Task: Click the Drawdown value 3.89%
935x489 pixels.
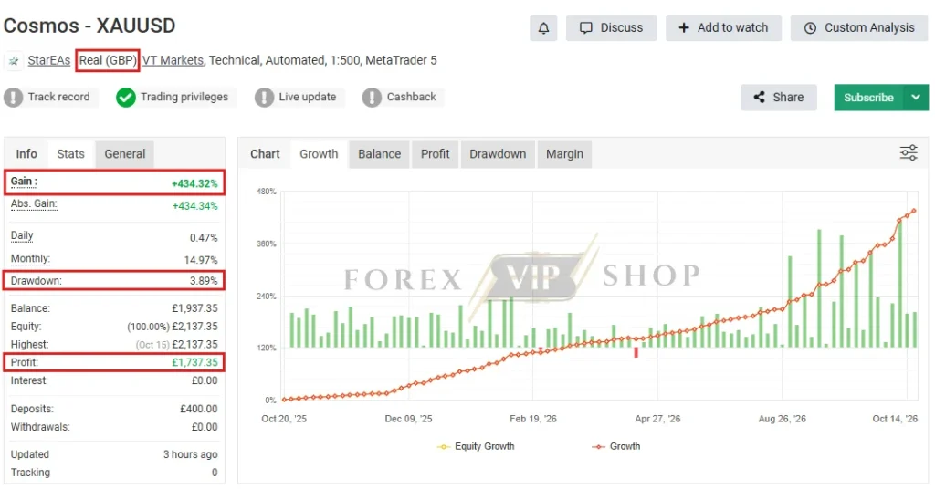Action: tap(204, 280)
